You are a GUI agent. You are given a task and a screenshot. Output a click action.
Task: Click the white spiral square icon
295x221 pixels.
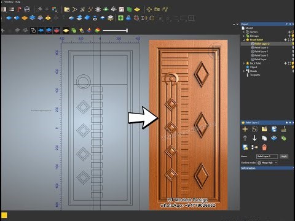tap(122, 9)
